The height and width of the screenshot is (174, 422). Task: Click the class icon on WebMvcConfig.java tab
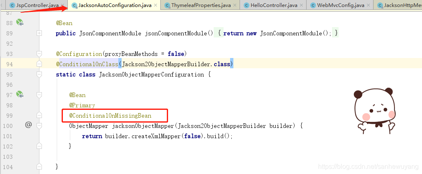click(313, 5)
